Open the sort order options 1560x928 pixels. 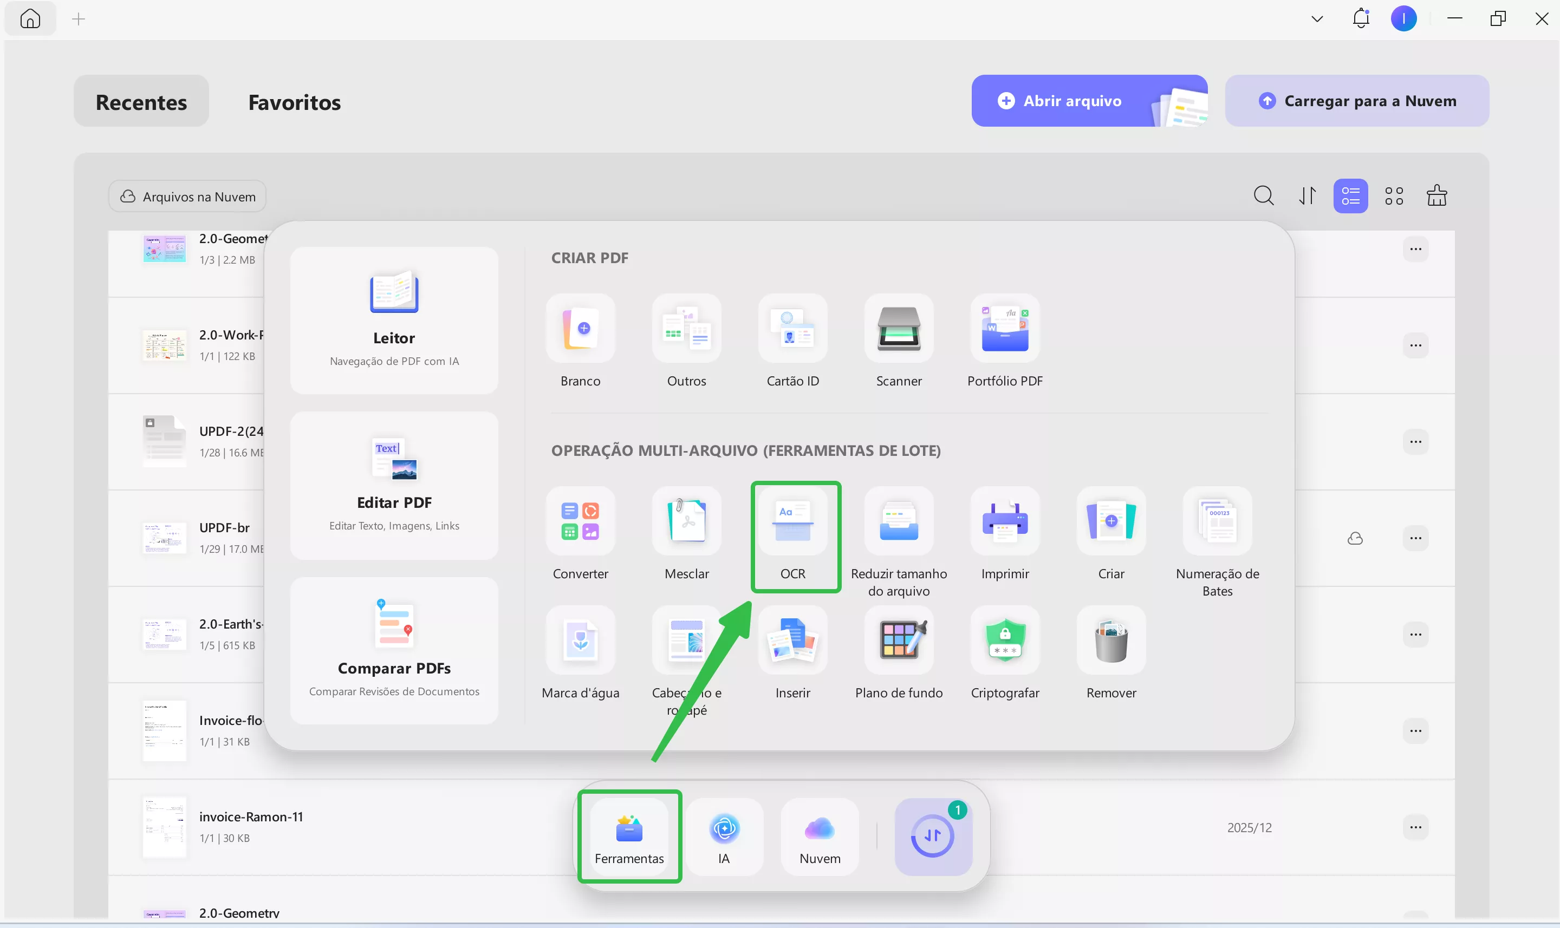(x=1307, y=197)
